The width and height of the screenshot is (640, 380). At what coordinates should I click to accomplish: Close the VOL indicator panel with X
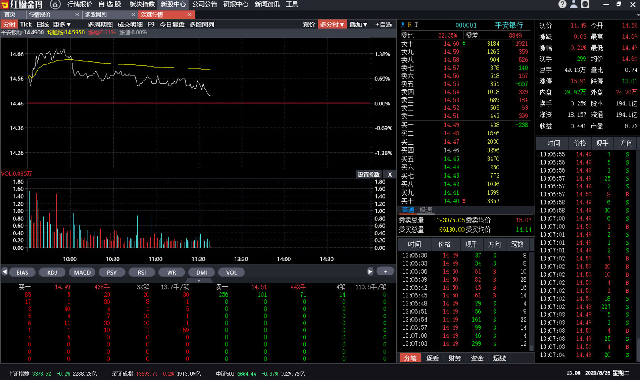click(x=390, y=174)
